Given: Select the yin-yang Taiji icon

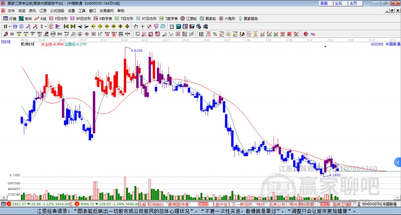Looking at the screenshot, I should pos(306,34).
